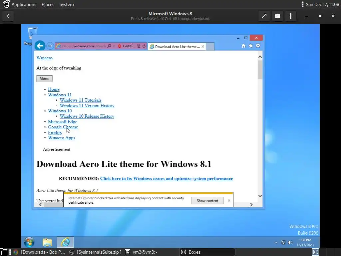This screenshot has width=341, height=256.
Task: Switch to the Boxes taskbar entry
Action: tap(207, 252)
